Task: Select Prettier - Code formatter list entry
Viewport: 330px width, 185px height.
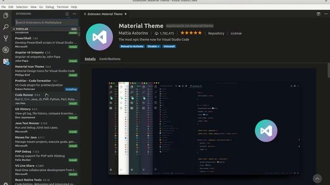Action: pos(46,85)
